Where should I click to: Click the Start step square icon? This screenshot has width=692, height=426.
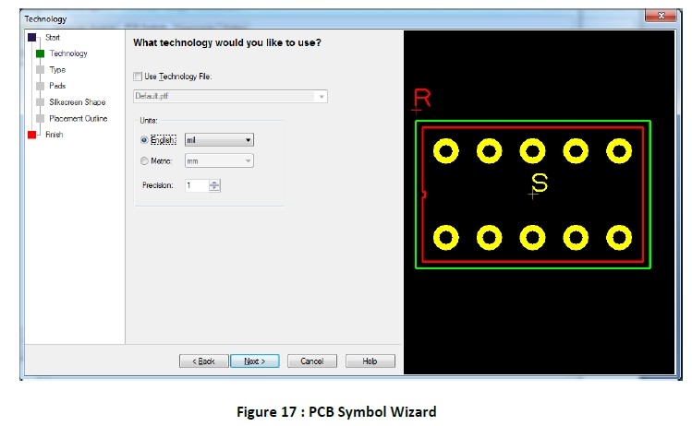click(x=31, y=37)
